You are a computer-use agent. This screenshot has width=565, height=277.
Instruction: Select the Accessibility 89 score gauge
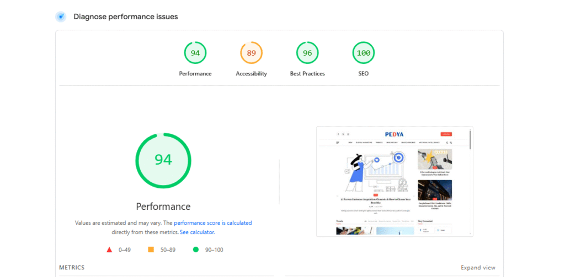pyautogui.click(x=252, y=53)
